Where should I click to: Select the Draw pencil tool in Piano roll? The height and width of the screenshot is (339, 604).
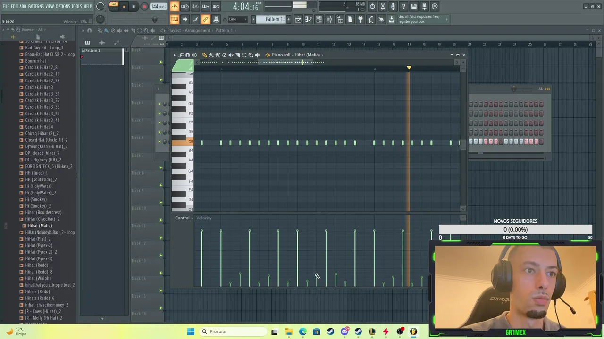point(204,55)
